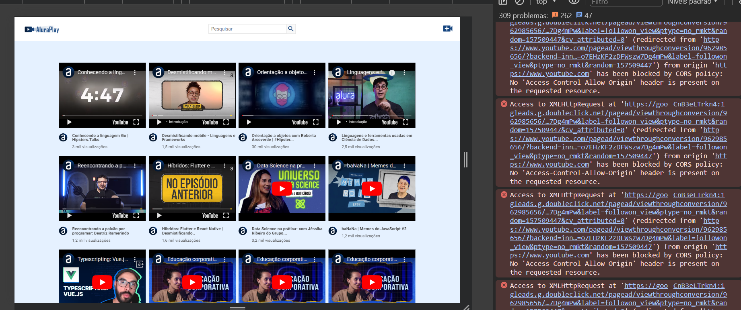Open the AluraPlay logo home link
Viewport: 741px width, 310px height.
point(42,29)
